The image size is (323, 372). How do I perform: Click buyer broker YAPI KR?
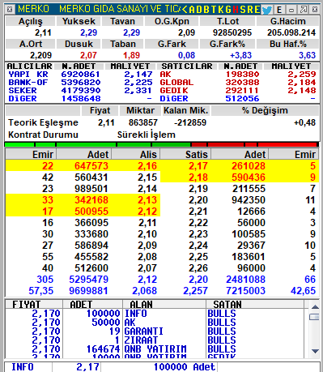[x=28, y=75]
